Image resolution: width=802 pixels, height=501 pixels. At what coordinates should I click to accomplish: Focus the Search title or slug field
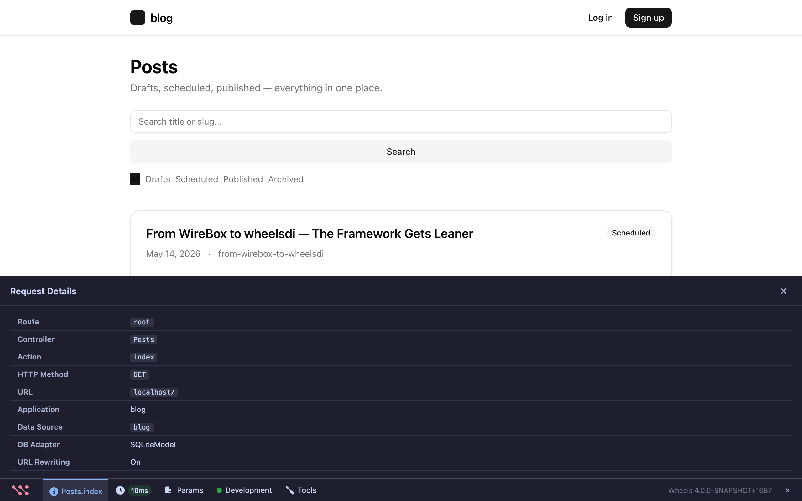click(401, 121)
